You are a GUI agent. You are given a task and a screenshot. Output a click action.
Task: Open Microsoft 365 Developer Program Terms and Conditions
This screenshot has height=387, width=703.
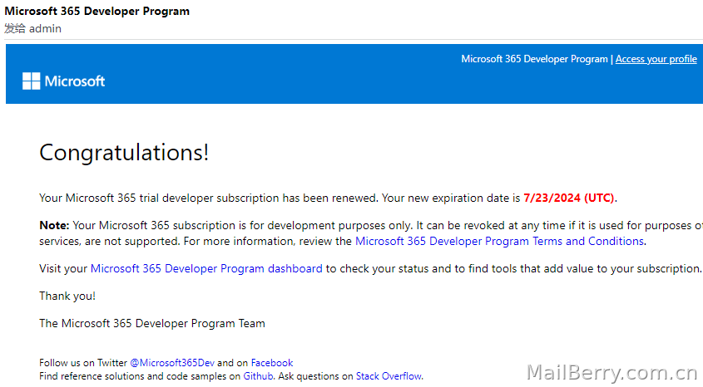pos(499,241)
